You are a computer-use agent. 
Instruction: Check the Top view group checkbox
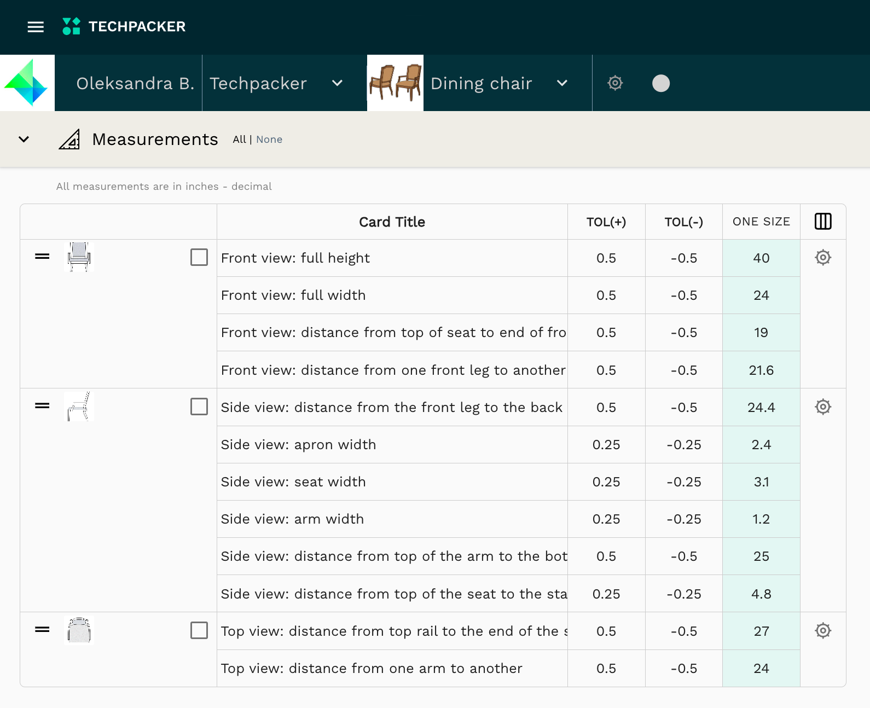pyautogui.click(x=199, y=630)
